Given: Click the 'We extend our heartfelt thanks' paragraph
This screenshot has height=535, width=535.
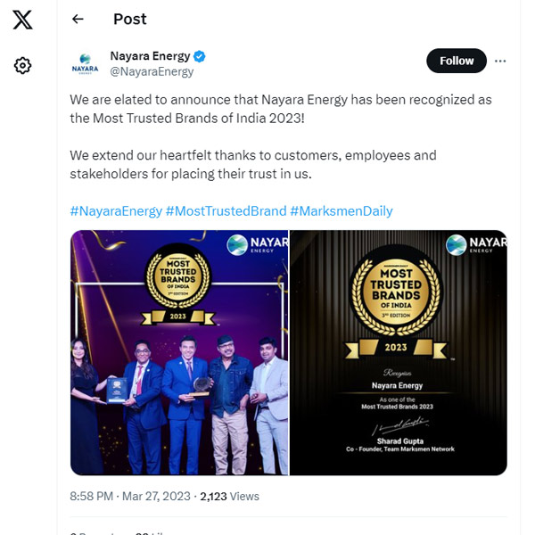Looking at the screenshot, I should point(253,164).
